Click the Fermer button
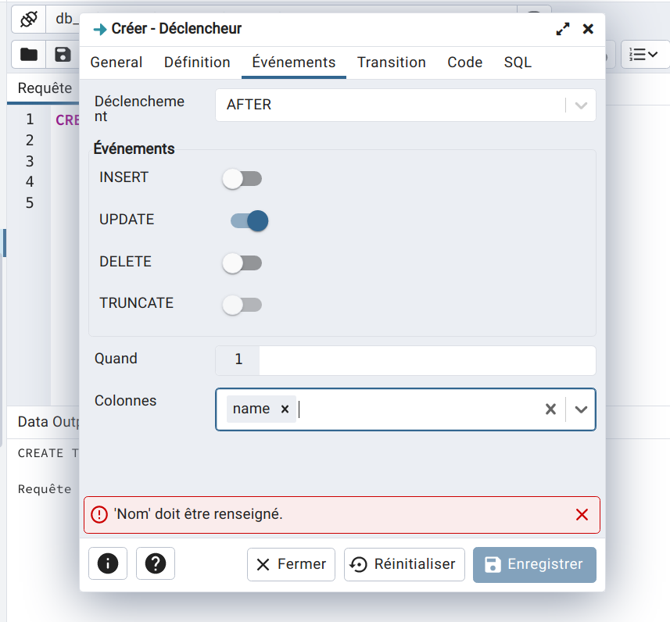 coord(291,564)
